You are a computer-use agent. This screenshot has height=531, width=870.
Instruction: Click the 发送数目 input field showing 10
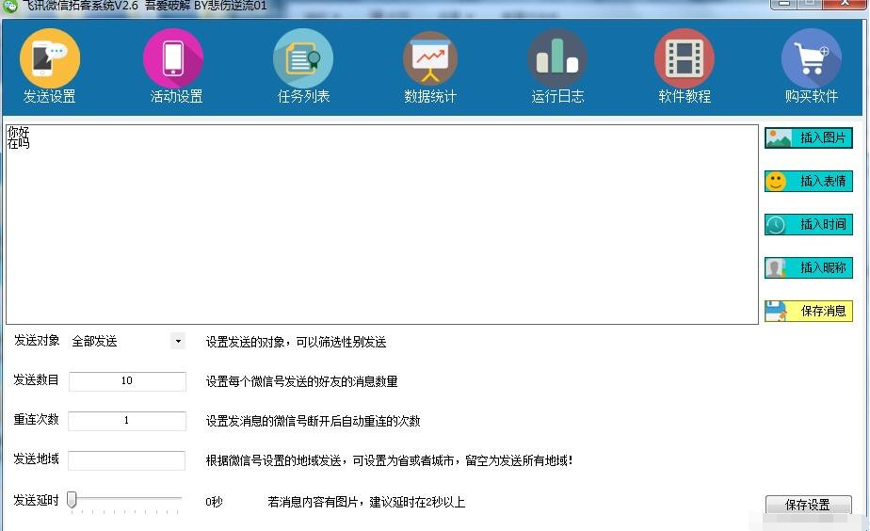pos(127,381)
